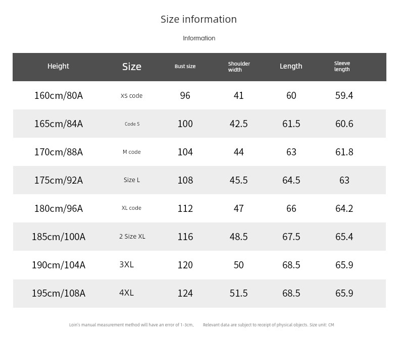Select sleeve length 59.4 value
399x342 pixels.
point(344,95)
